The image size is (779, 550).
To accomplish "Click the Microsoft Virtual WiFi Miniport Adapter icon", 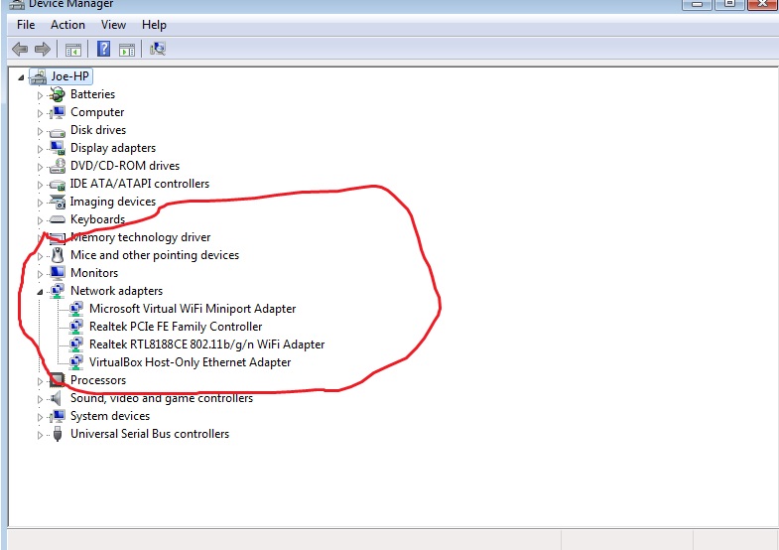I will [x=76, y=309].
